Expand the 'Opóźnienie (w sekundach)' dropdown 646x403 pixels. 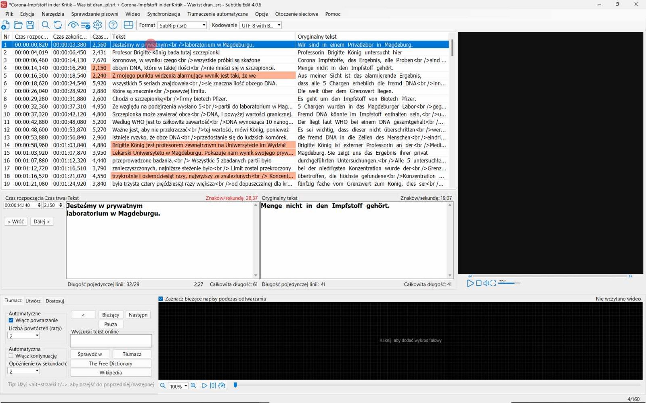coord(24,371)
